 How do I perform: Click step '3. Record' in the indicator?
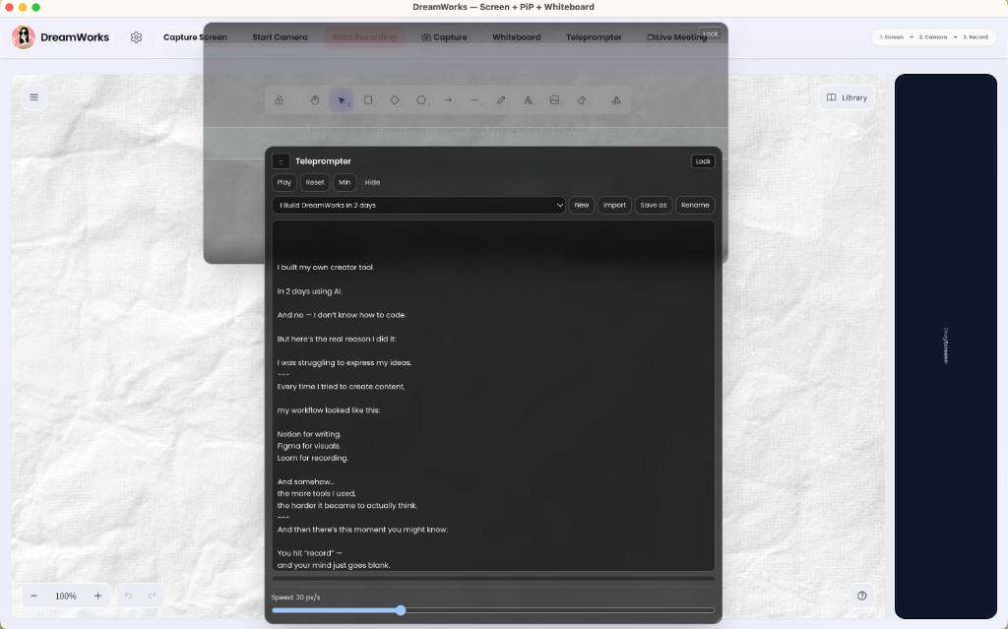click(x=976, y=37)
